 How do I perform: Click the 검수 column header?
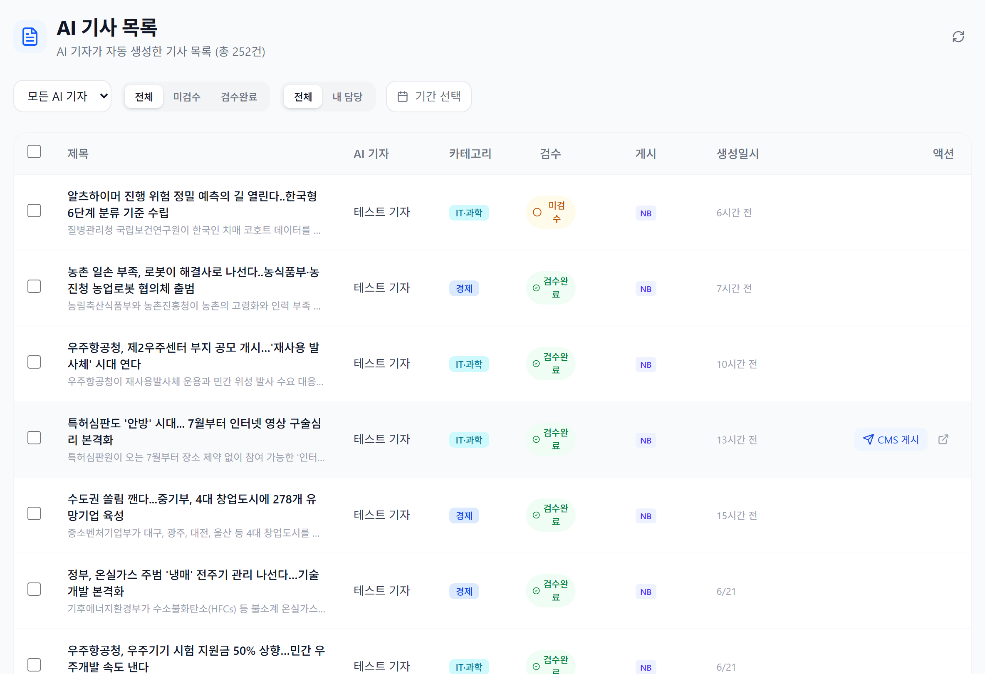pos(550,154)
